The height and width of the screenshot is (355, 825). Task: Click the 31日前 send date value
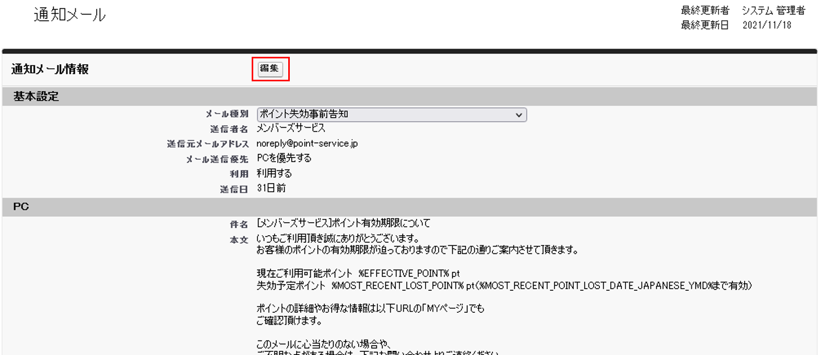click(271, 188)
